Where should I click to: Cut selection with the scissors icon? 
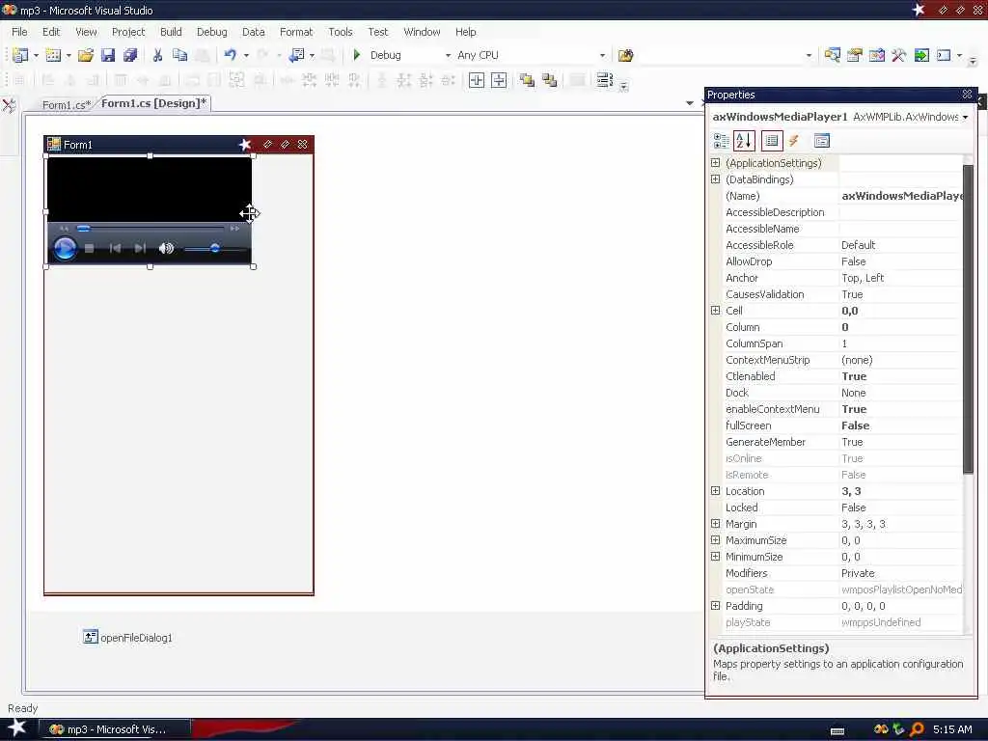pos(157,55)
